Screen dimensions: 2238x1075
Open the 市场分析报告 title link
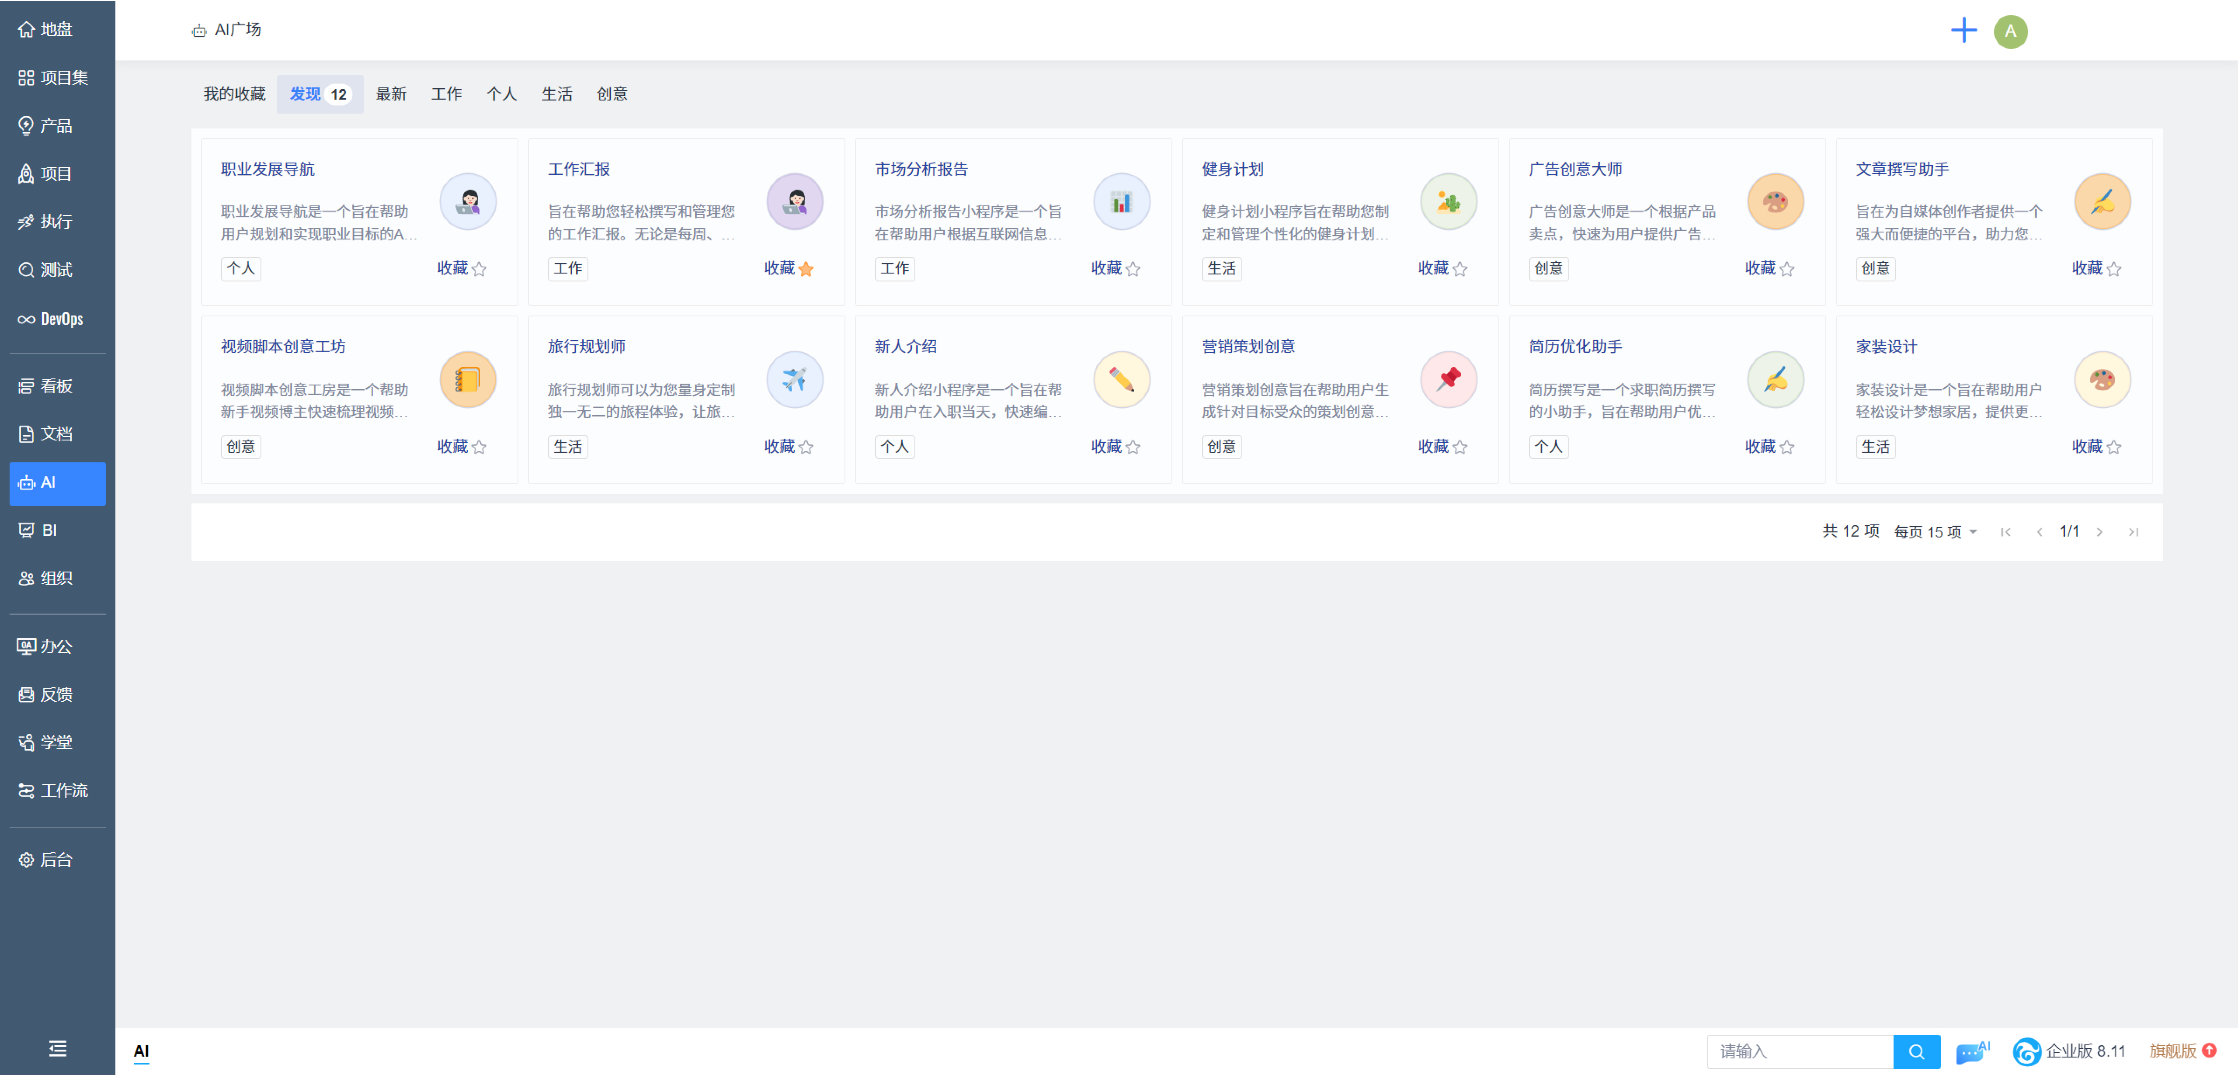(x=921, y=169)
